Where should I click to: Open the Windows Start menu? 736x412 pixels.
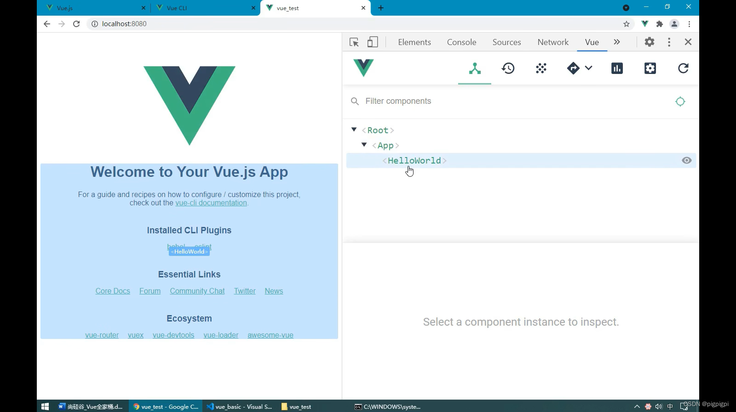pyautogui.click(x=45, y=406)
